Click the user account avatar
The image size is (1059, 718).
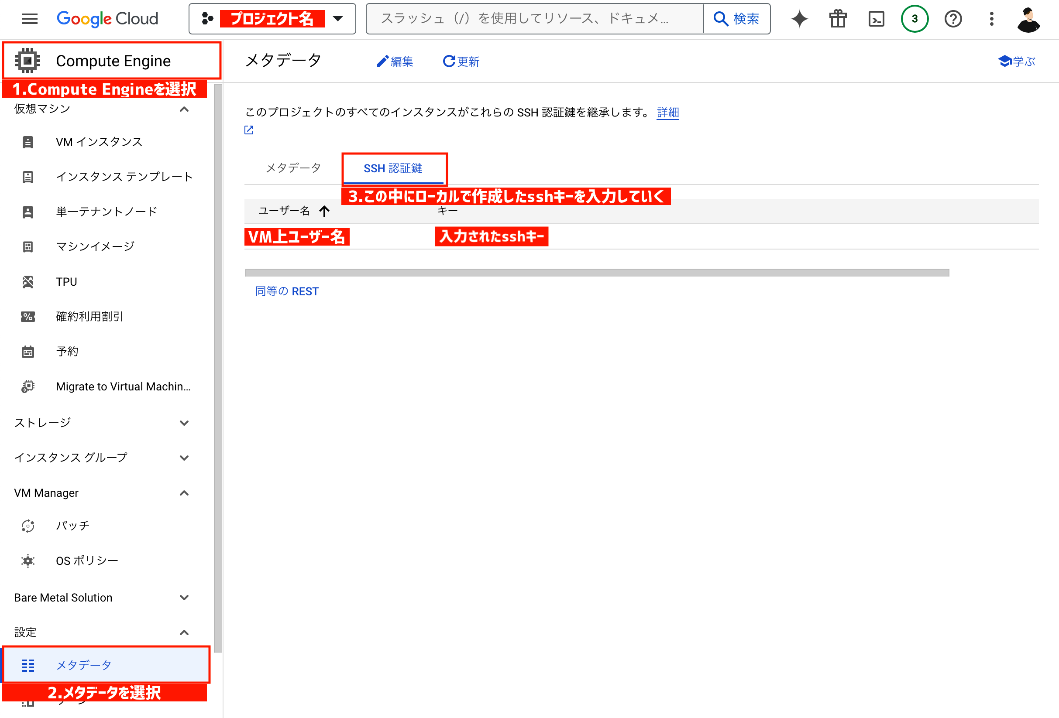(x=1028, y=20)
